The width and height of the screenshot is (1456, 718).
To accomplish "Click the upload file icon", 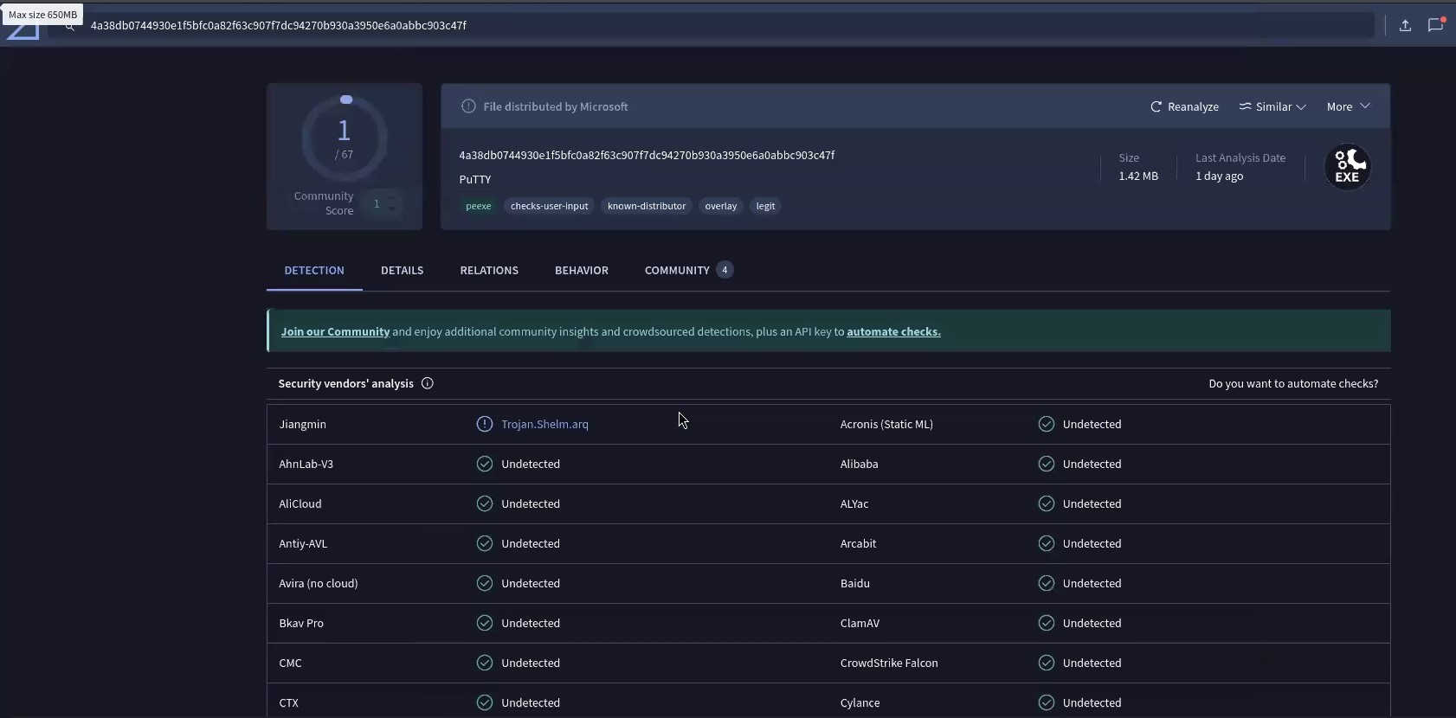I will [x=1405, y=25].
